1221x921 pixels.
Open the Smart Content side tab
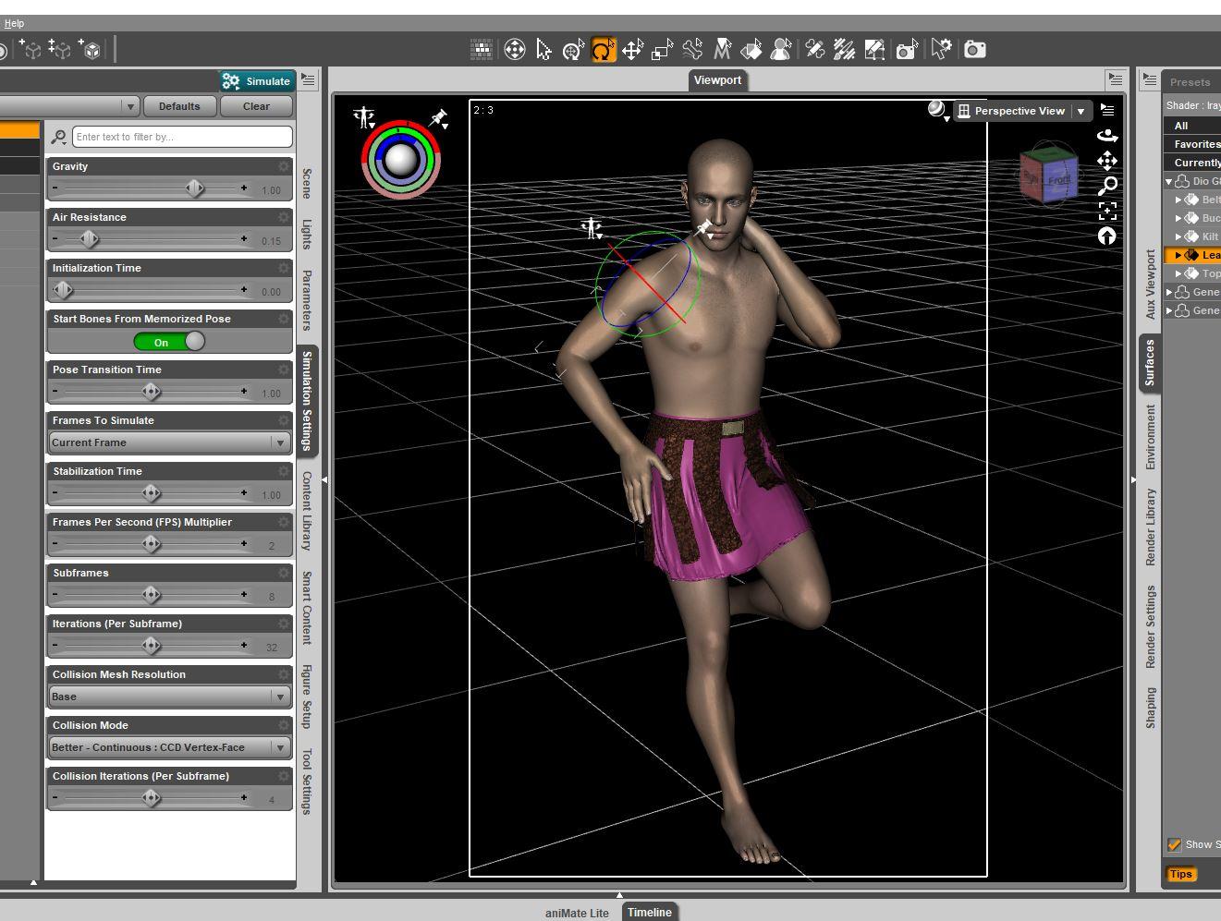(x=307, y=608)
